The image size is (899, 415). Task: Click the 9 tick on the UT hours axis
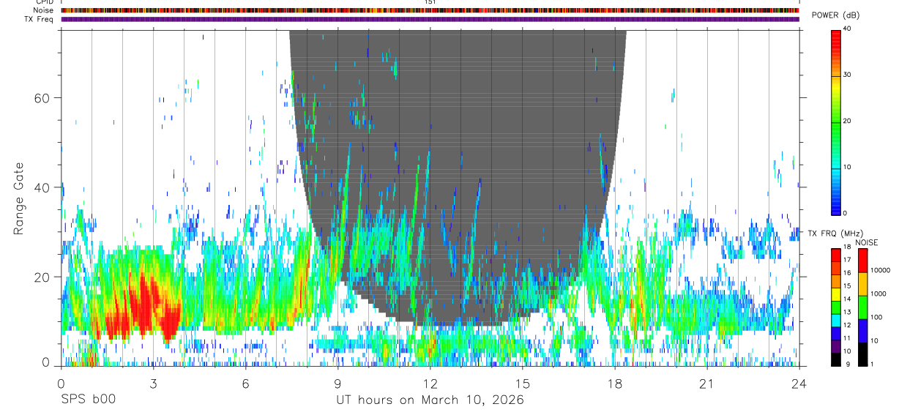point(337,383)
